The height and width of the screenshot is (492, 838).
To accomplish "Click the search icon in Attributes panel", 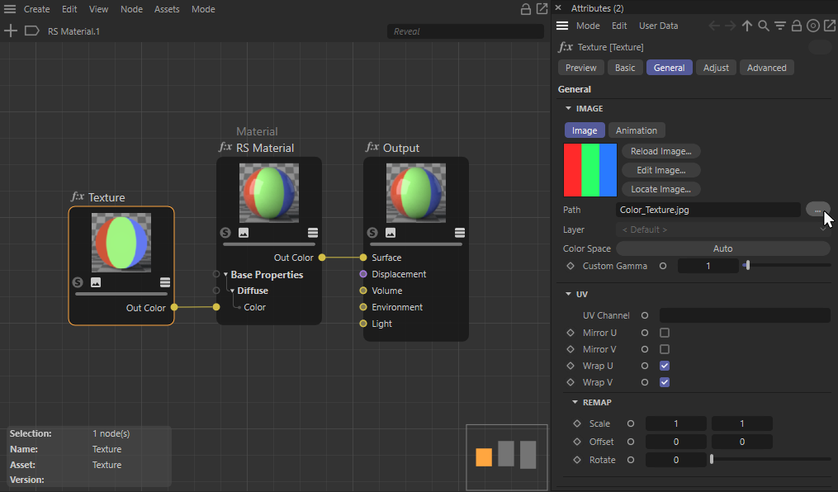I will (x=764, y=26).
